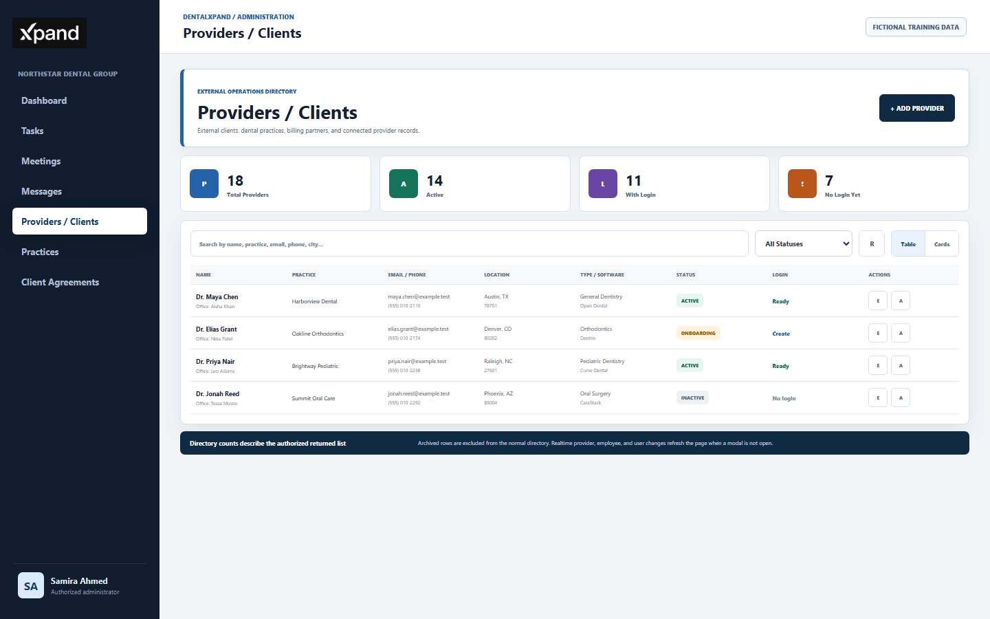
Task: Click the Location column header
Action: (x=496, y=274)
